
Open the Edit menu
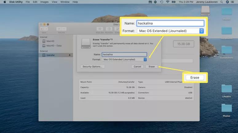tap(35, 2)
